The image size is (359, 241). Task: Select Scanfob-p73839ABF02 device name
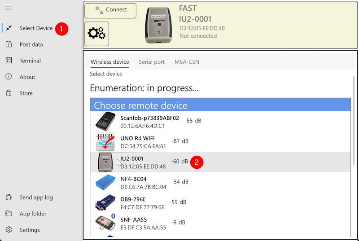150,118
